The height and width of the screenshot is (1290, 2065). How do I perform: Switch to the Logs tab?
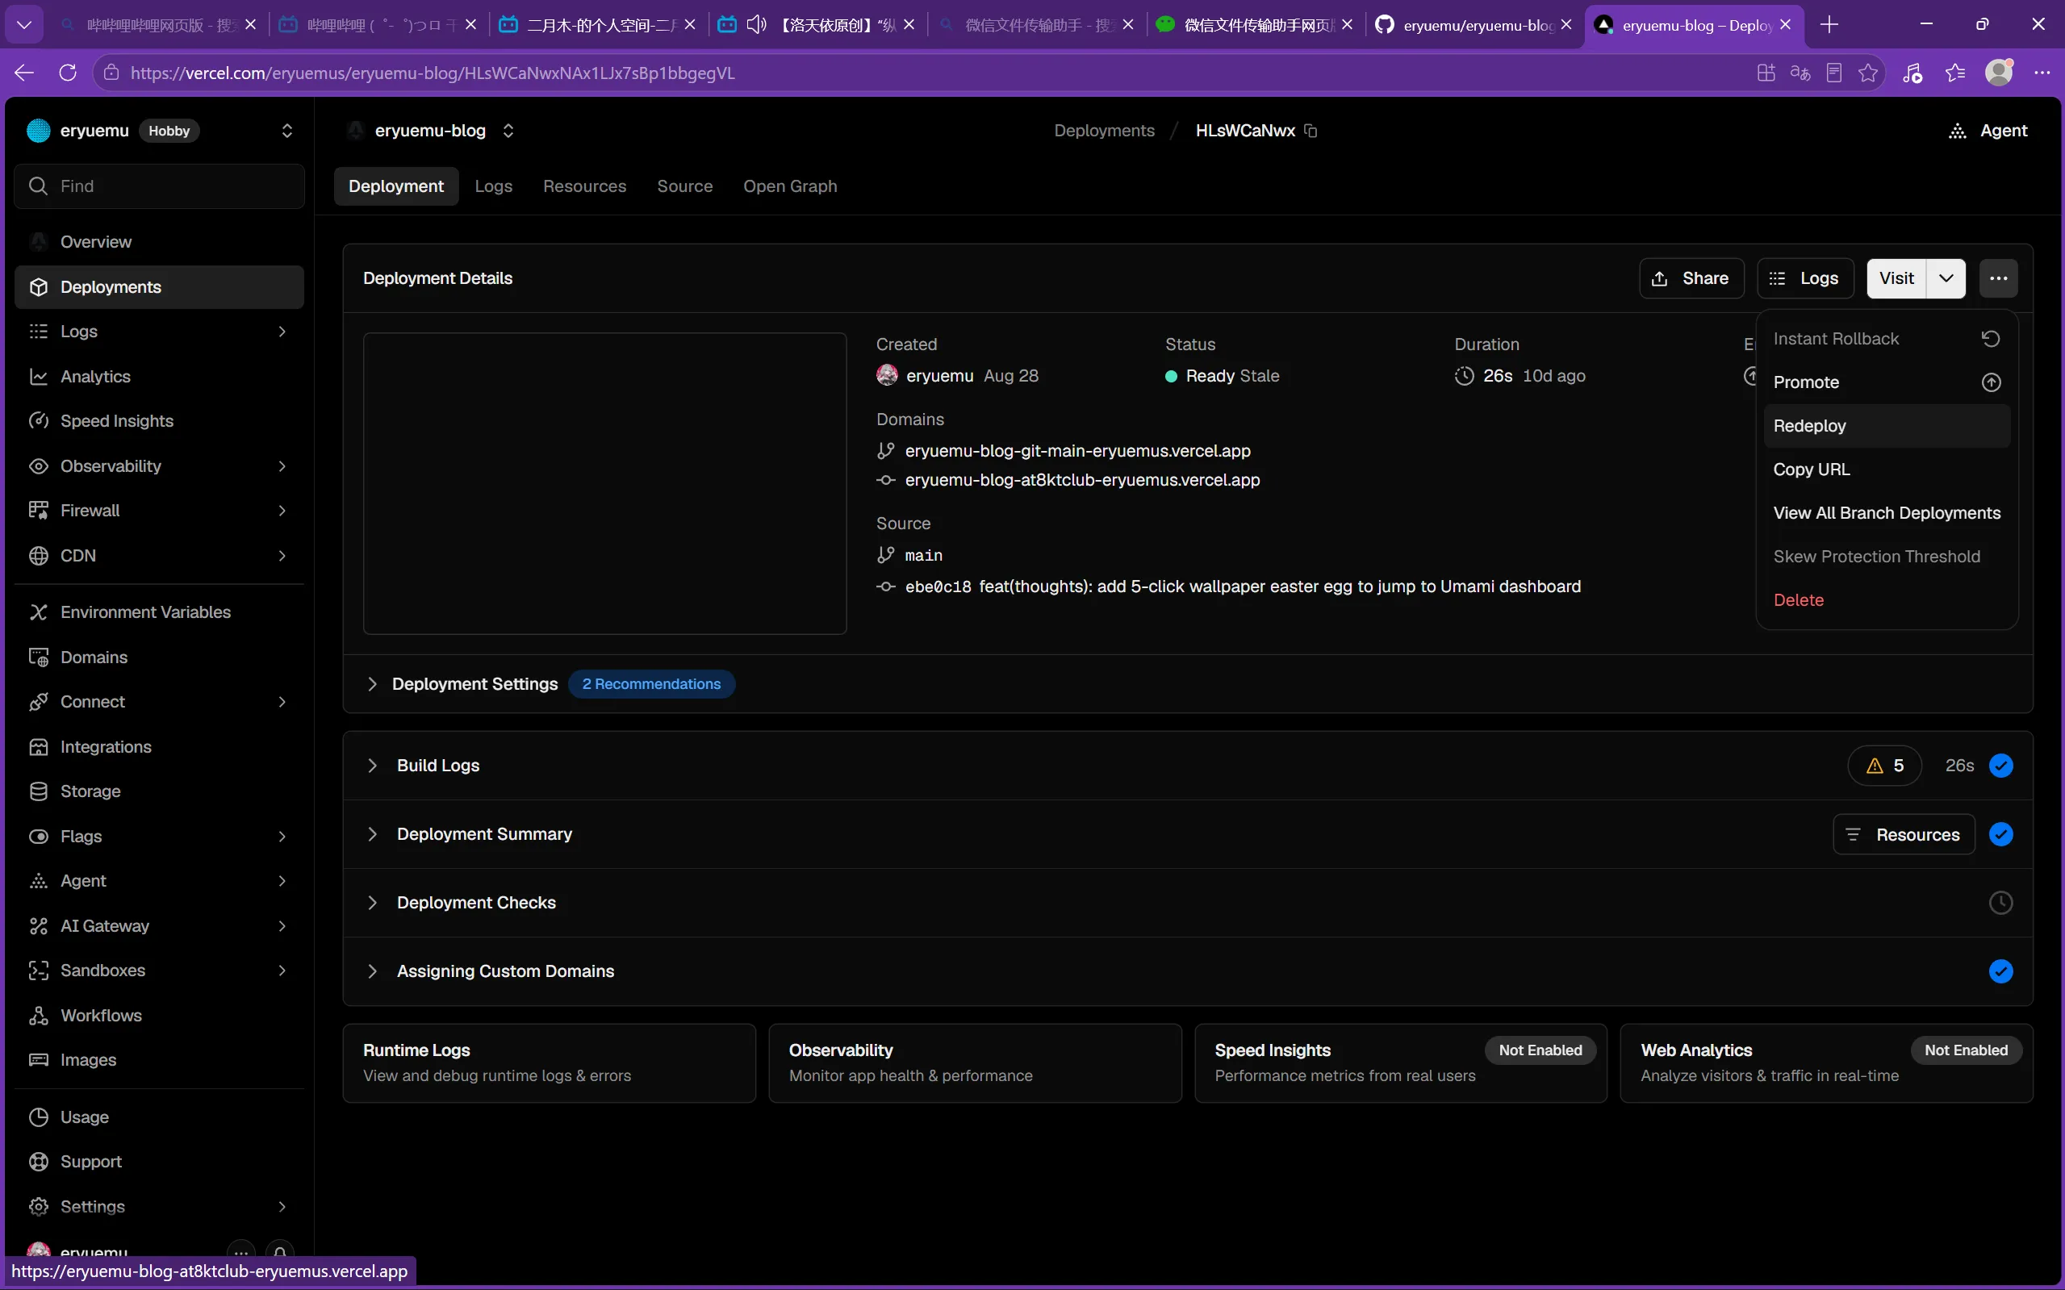493,186
